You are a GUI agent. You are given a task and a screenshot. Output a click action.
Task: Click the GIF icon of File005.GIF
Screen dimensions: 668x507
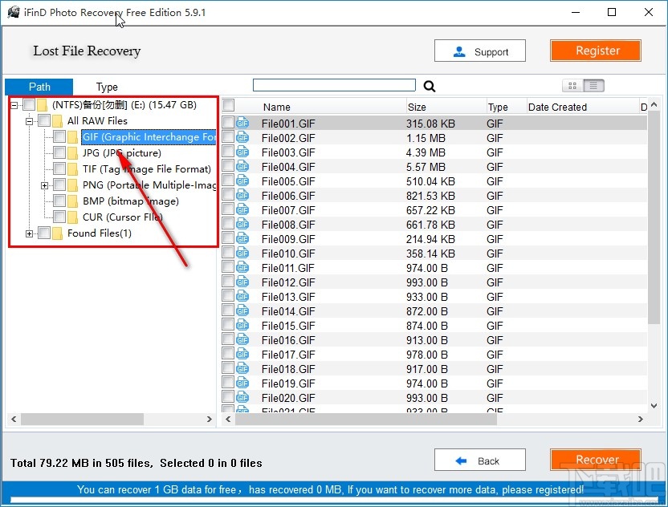click(x=242, y=181)
